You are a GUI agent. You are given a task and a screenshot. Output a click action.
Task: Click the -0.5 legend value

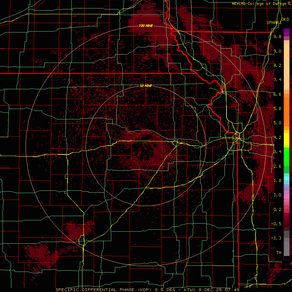(276, 224)
